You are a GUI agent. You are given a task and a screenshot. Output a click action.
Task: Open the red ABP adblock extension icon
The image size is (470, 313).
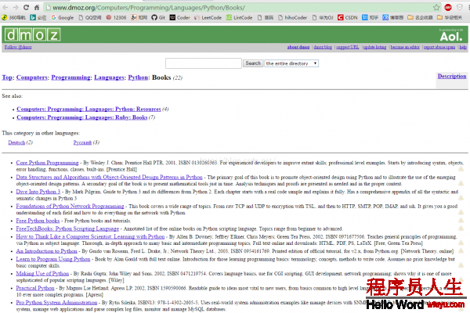pyautogui.click(x=448, y=8)
